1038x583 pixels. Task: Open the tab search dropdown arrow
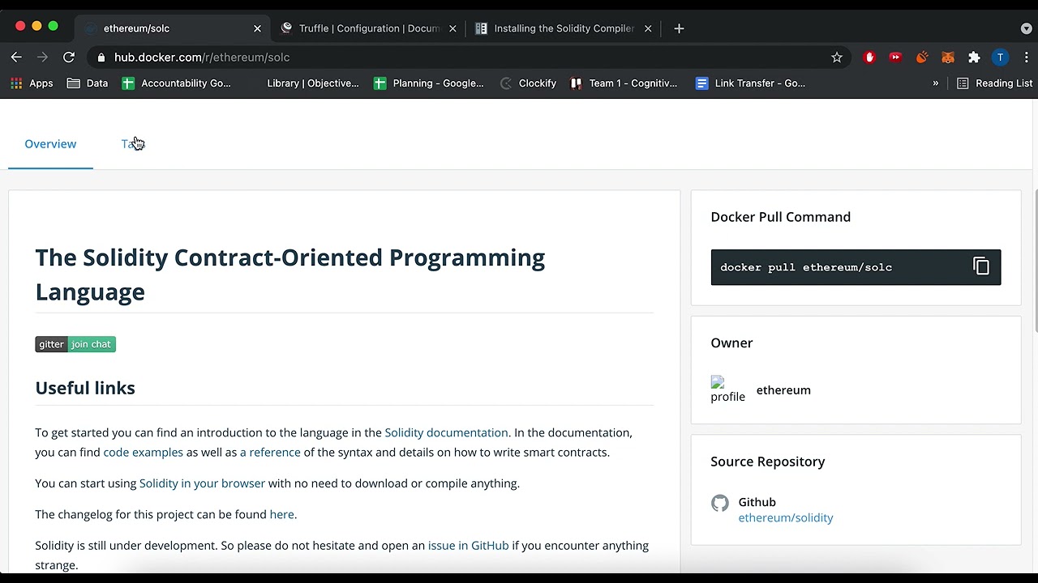click(1026, 28)
